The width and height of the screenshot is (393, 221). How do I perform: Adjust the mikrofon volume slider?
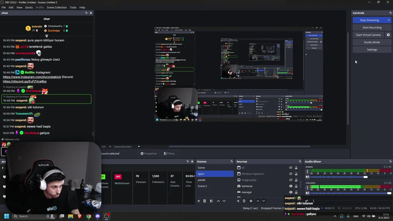351,193
